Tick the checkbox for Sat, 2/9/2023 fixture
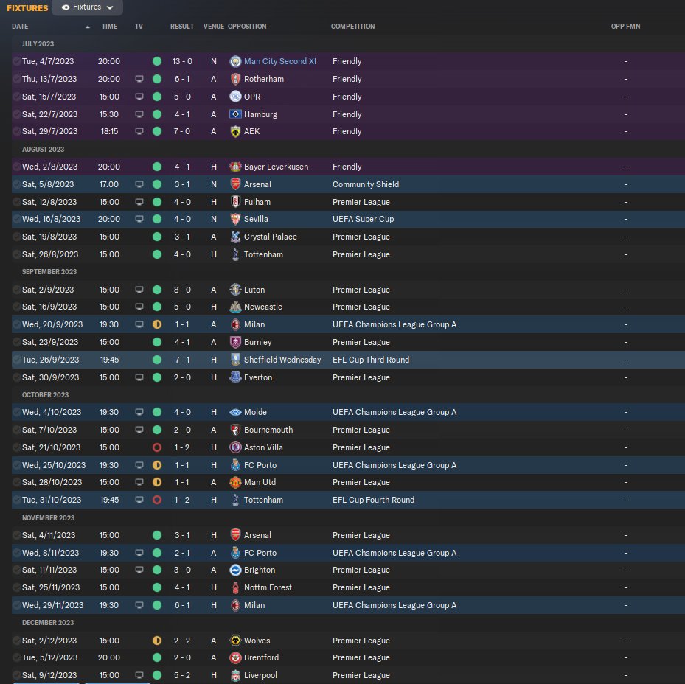685x684 pixels. tap(17, 290)
